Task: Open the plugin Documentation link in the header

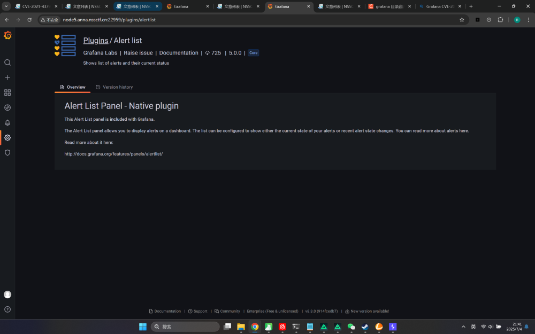Action: click(179, 53)
